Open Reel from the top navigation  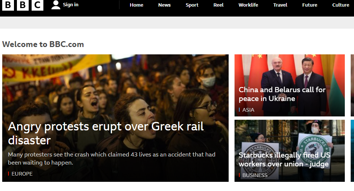coord(218,5)
